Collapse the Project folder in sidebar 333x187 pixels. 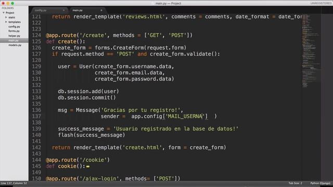point(4,12)
